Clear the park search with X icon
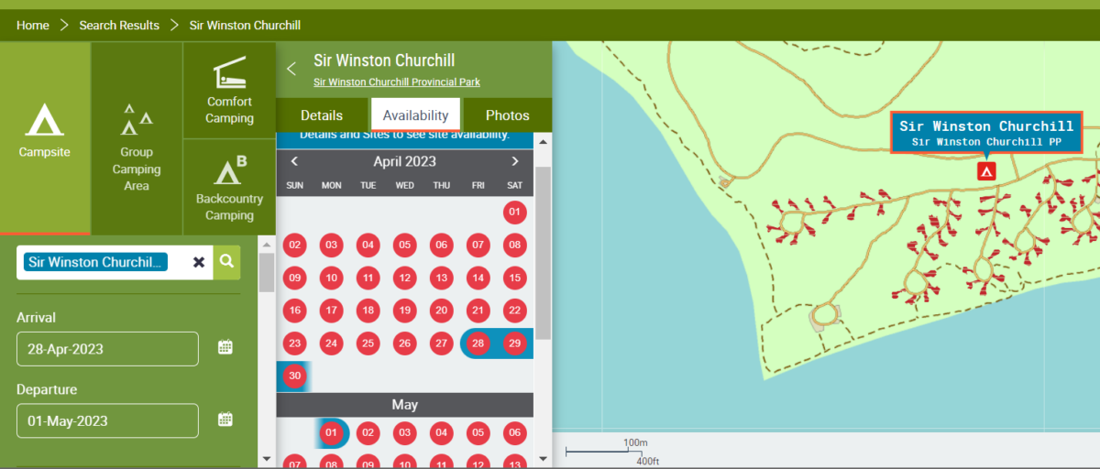1100x469 pixels. coord(199,262)
